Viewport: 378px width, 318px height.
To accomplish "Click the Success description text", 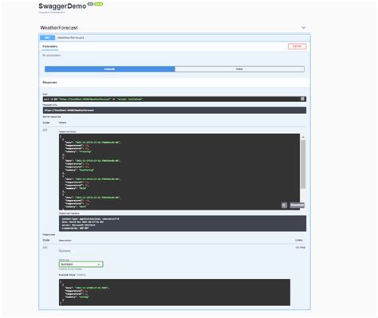I will pos(65,251).
